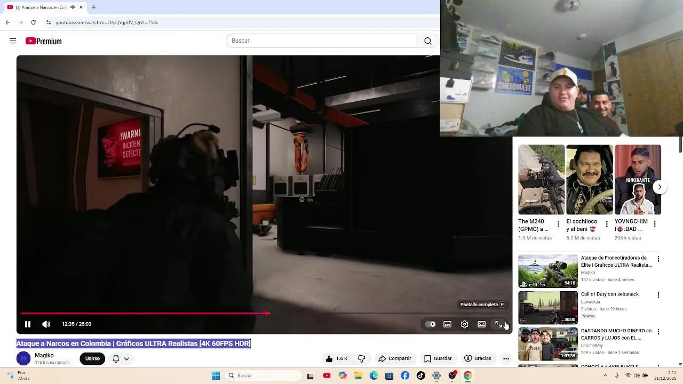683x384 pixels.
Task: Open Ataque de Francotiradores de Élite video
Action: pos(616,261)
